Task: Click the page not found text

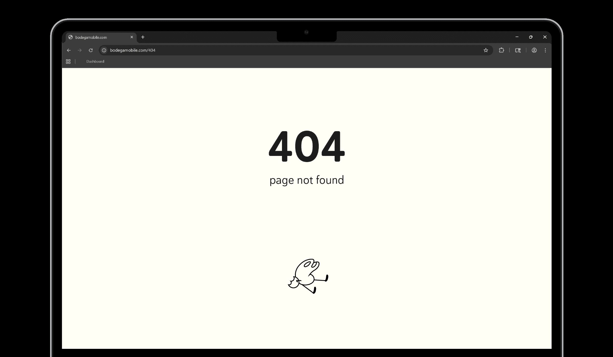Action: pyautogui.click(x=306, y=180)
